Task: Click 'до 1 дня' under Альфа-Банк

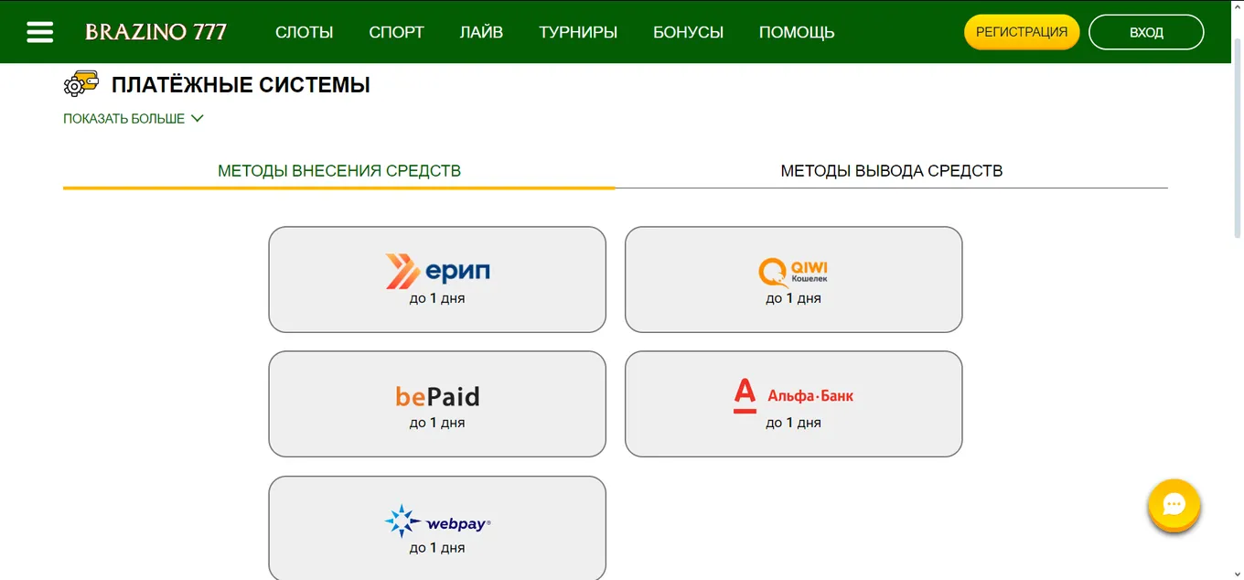Action: (x=793, y=423)
